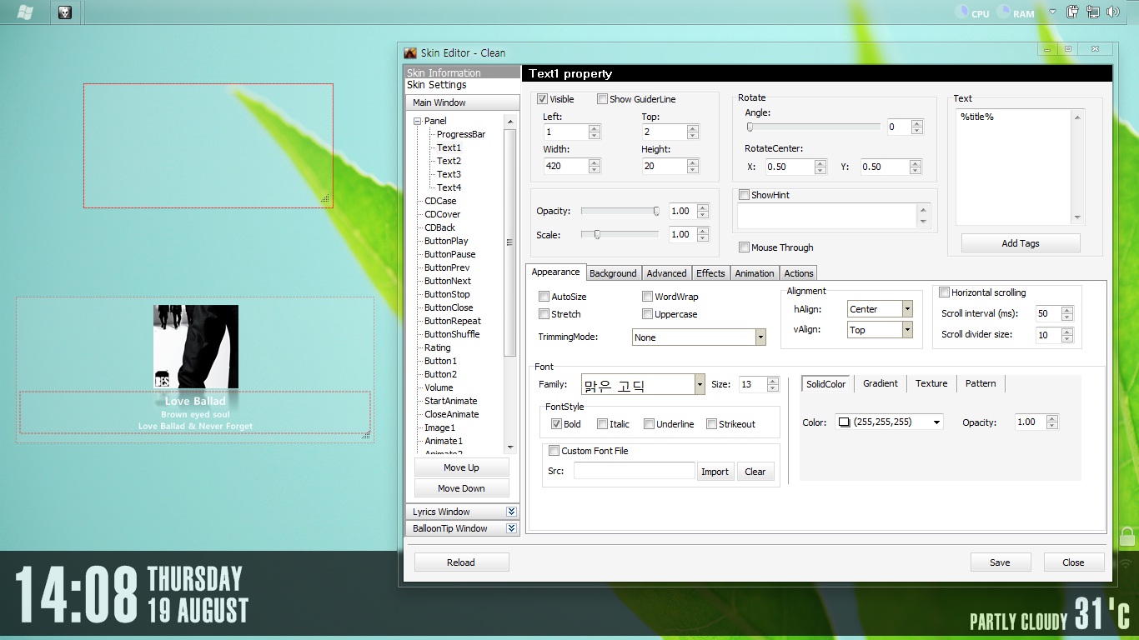
Task: Click the font Src input field
Action: click(634, 471)
